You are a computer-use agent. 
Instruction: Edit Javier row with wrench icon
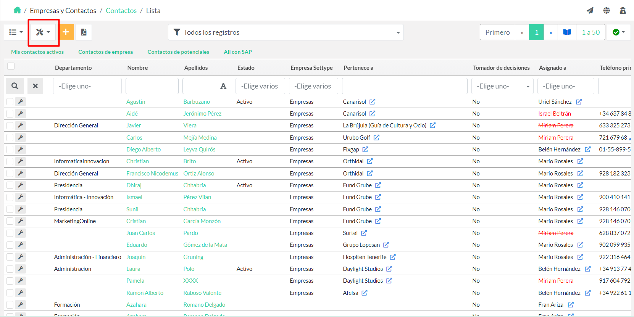(x=21, y=125)
